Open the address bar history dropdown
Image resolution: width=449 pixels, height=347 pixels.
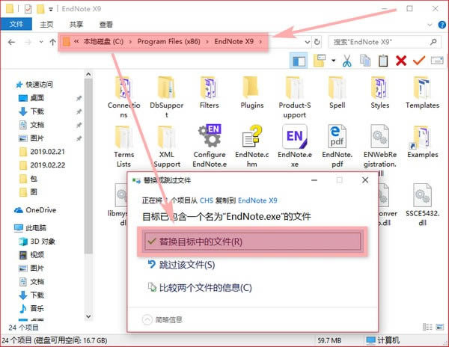(x=308, y=42)
